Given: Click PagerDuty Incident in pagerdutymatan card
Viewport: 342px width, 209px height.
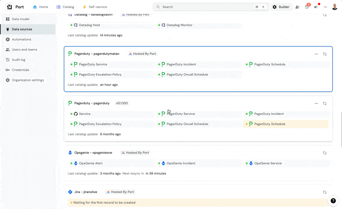Looking at the screenshot, I should pos(199,65).
